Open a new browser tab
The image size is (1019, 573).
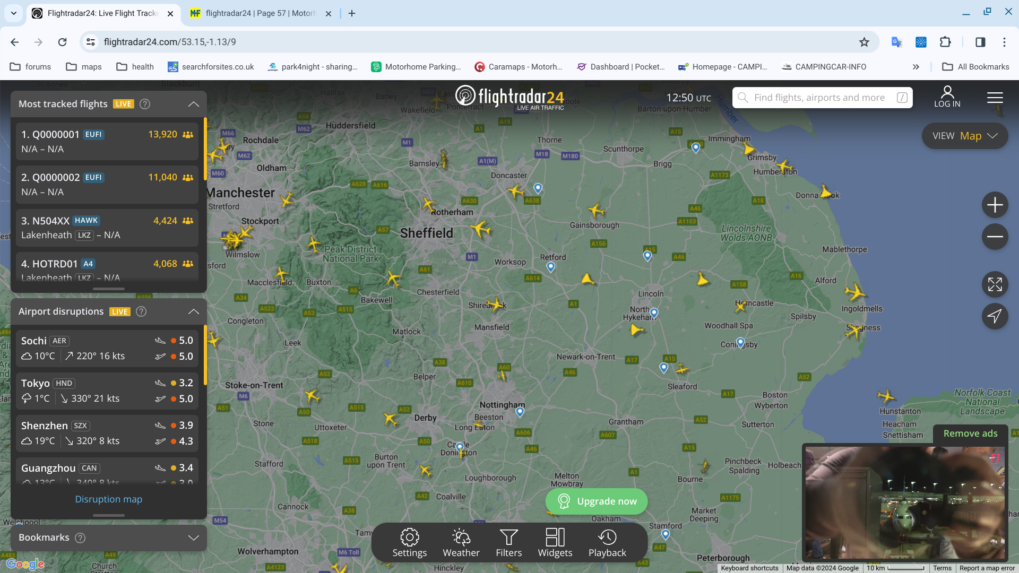point(352,13)
